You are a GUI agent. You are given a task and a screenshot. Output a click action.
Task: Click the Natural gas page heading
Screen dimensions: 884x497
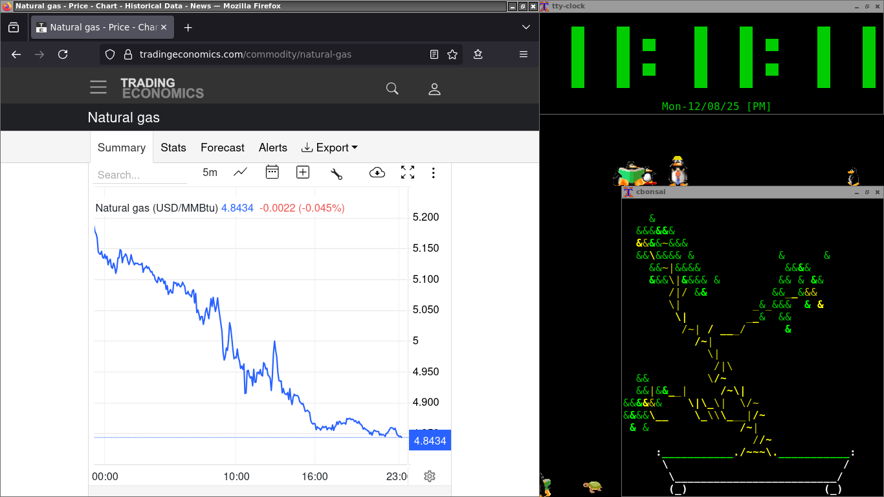click(x=124, y=118)
